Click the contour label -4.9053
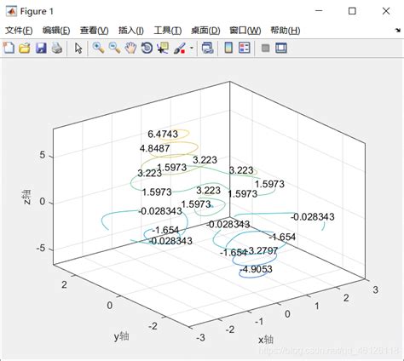Viewport: 404px width, 361px height. tap(256, 269)
